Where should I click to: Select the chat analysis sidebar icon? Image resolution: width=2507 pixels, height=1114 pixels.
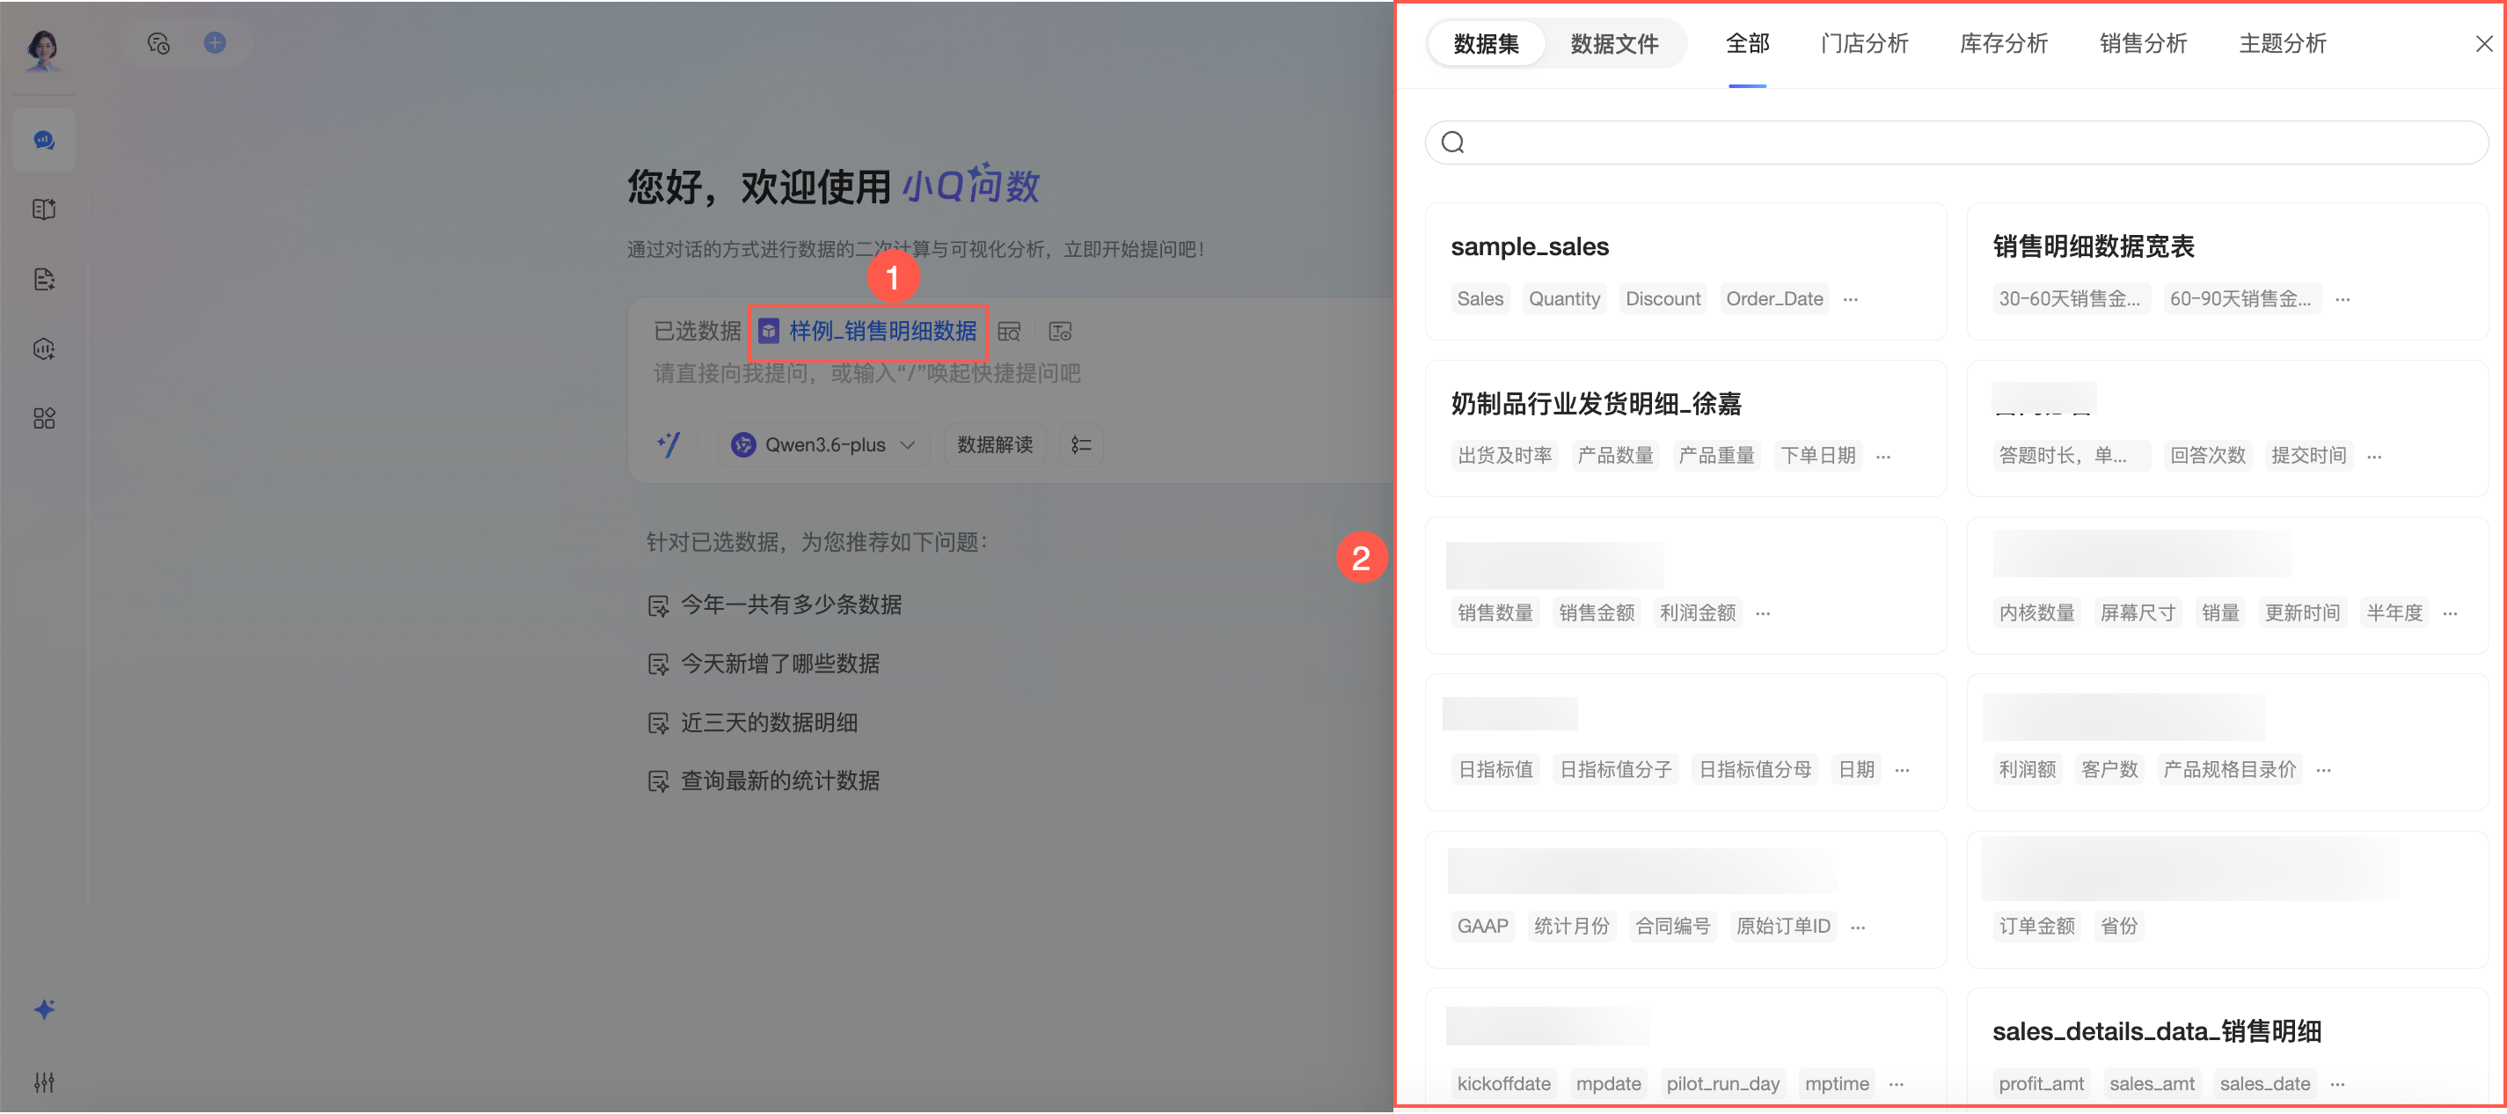(x=44, y=140)
